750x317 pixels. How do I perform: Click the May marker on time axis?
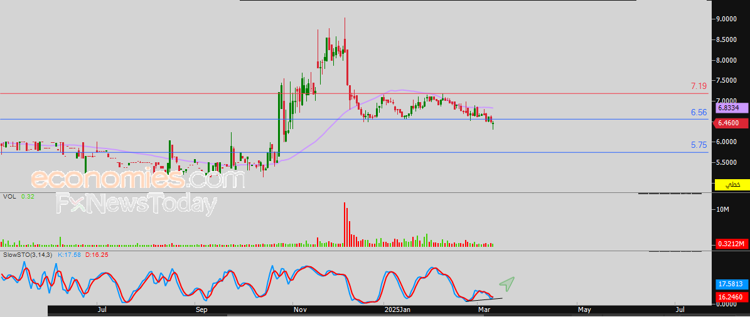[x=584, y=309]
